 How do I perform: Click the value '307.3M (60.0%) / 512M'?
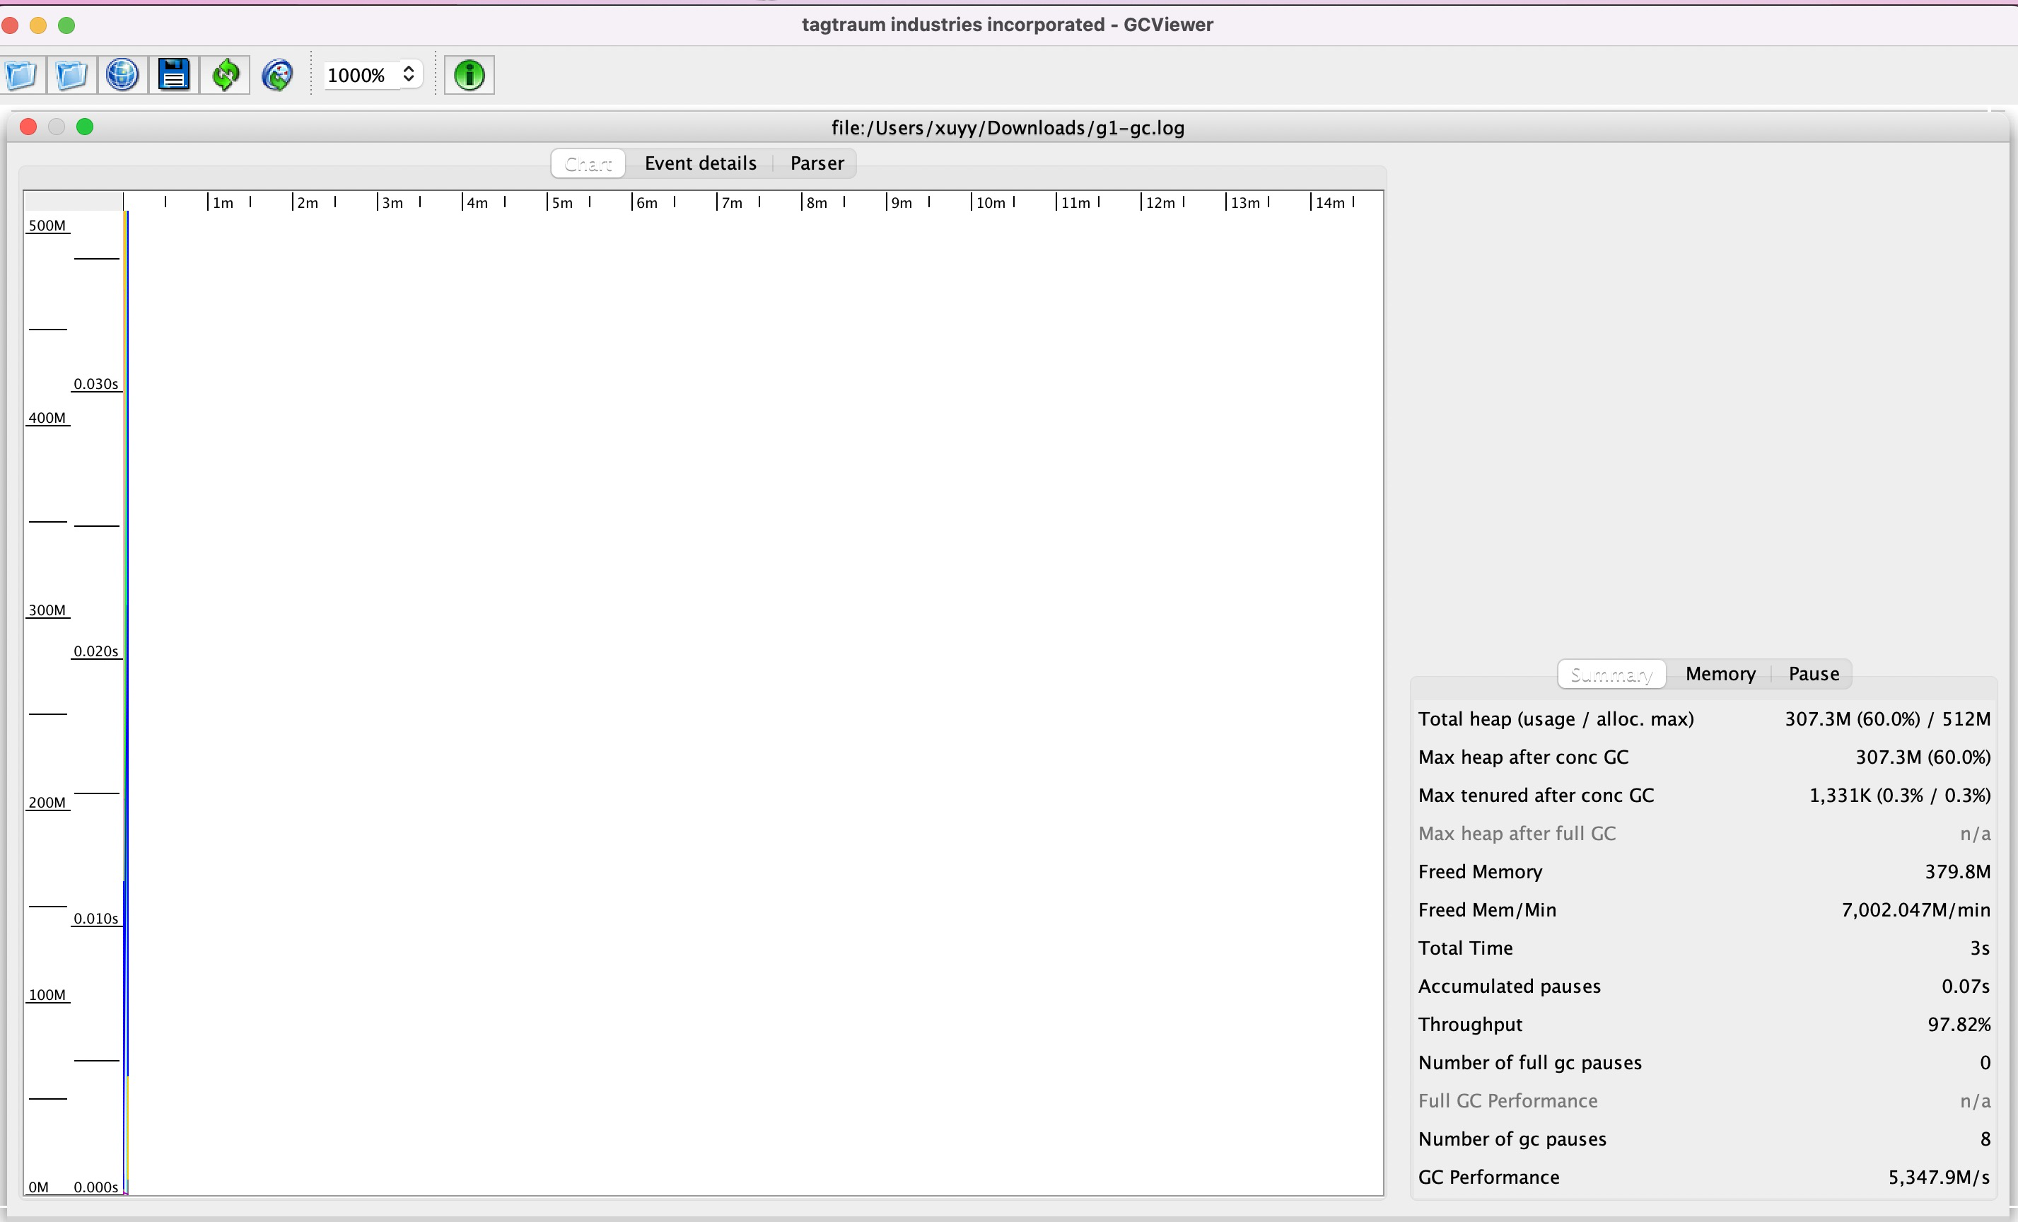pyautogui.click(x=1887, y=719)
